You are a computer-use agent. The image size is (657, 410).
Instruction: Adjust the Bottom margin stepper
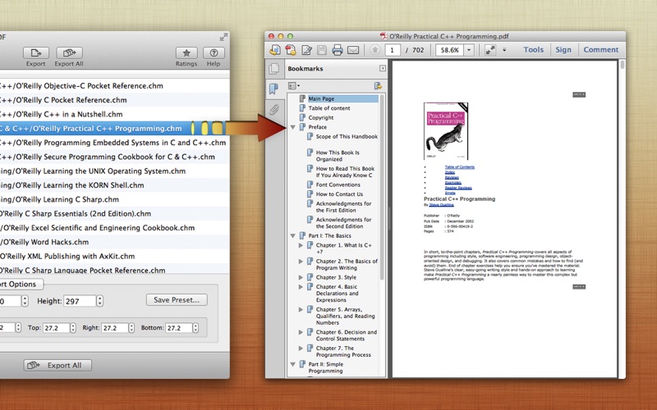[x=195, y=328]
